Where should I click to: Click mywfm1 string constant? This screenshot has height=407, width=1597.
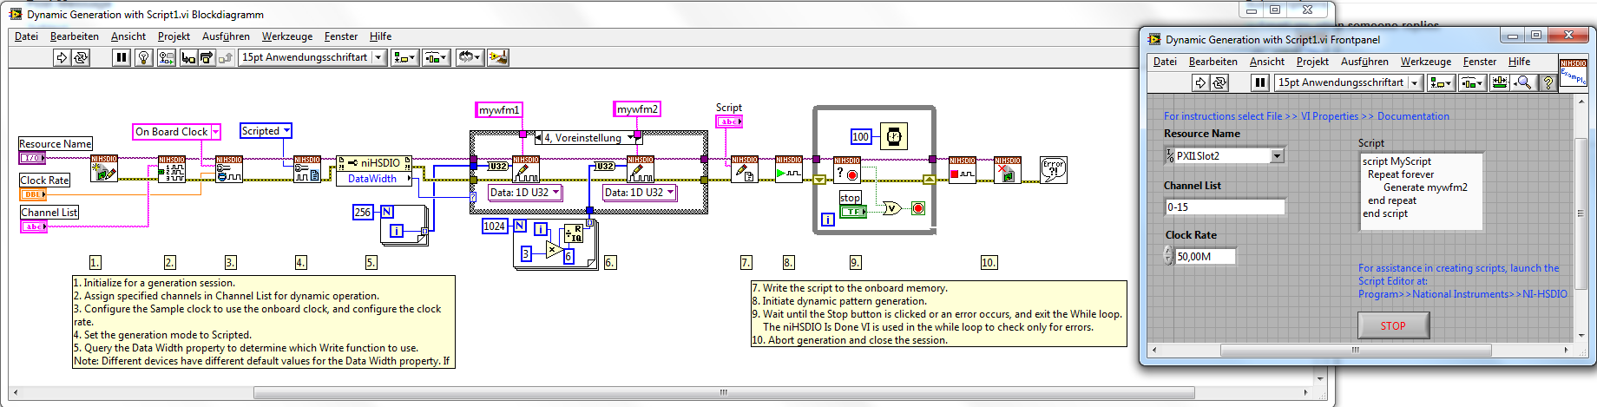coord(500,110)
